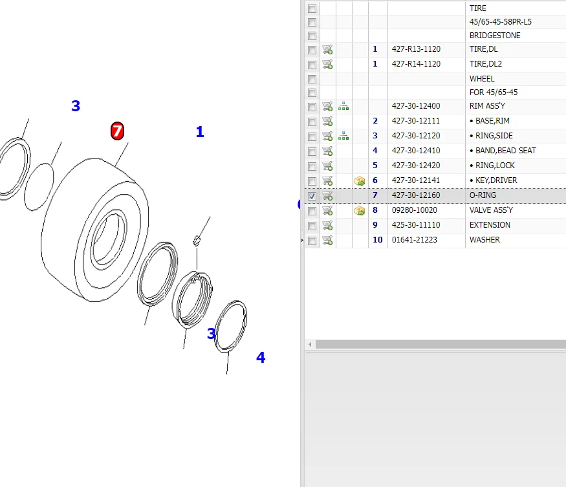Open structure tree icon for RING,SIDE
The height and width of the screenshot is (487, 566).
(x=343, y=136)
